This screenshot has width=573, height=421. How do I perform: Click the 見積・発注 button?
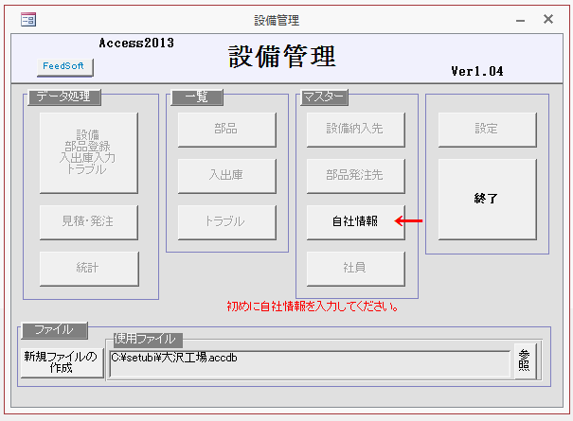pos(88,222)
